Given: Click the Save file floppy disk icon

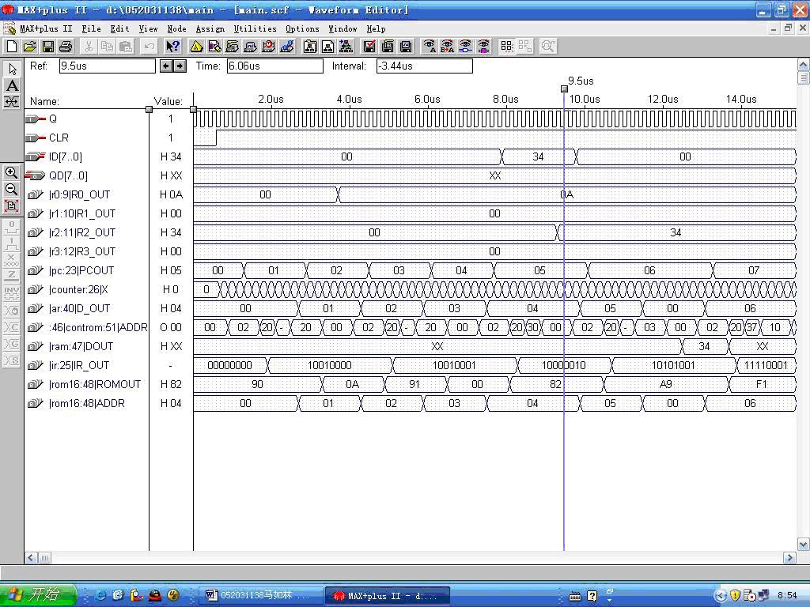Looking at the screenshot, I should coord(47,47).
